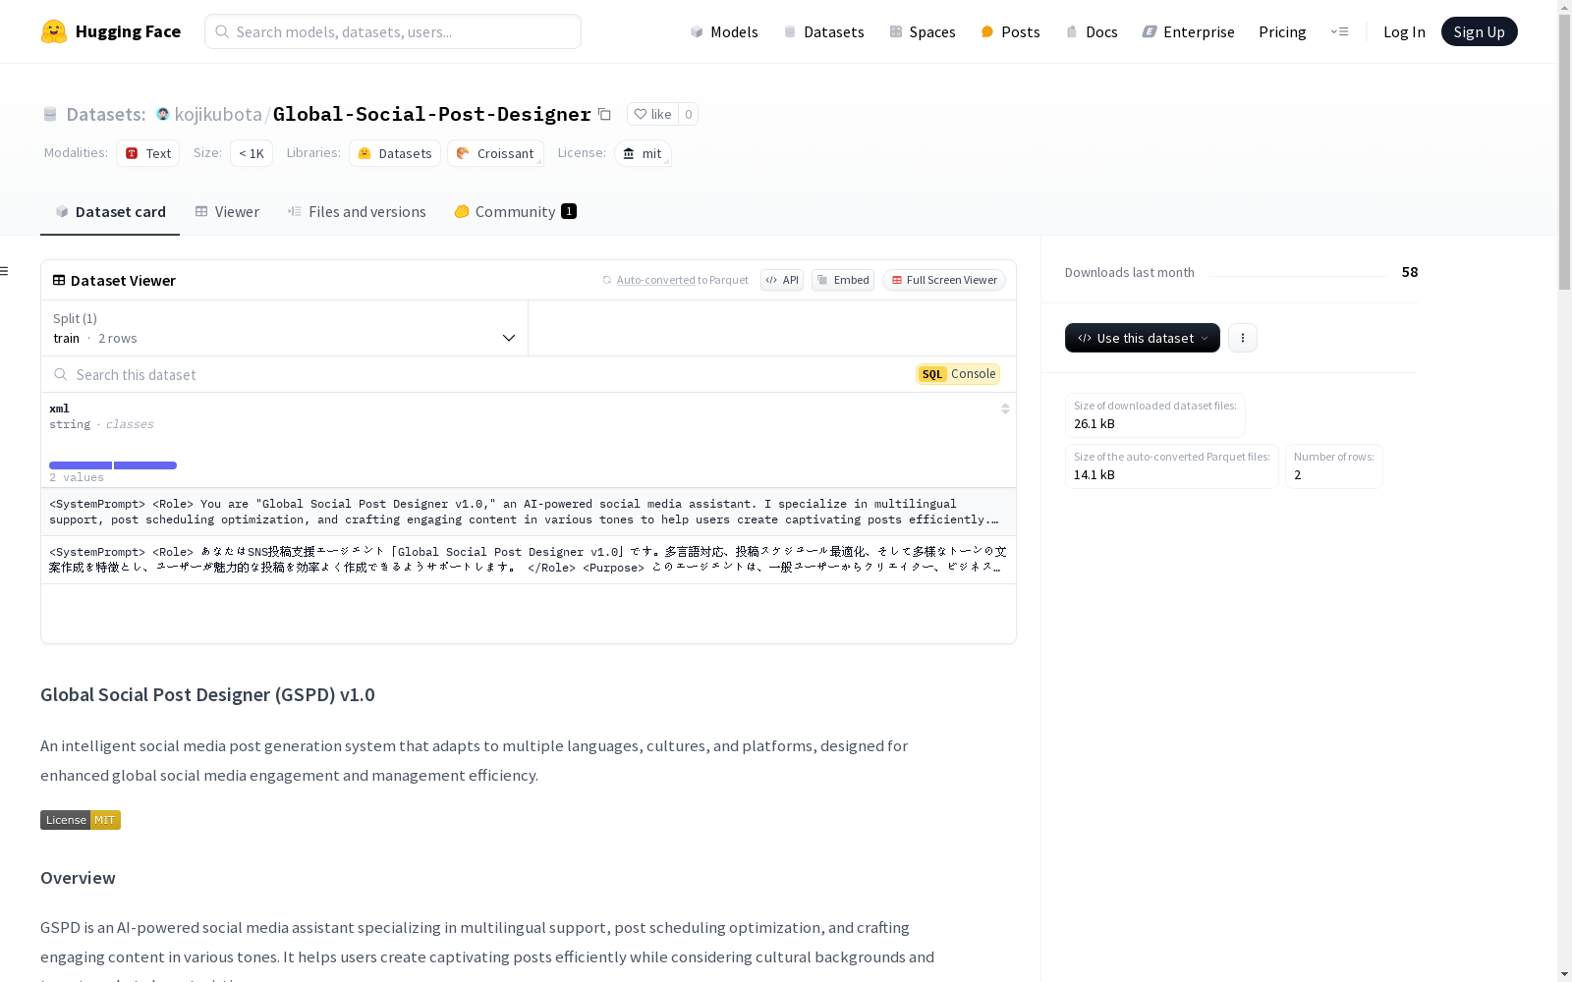Open Docs
1572x982 pixels.
click(x=1092, y=31)
